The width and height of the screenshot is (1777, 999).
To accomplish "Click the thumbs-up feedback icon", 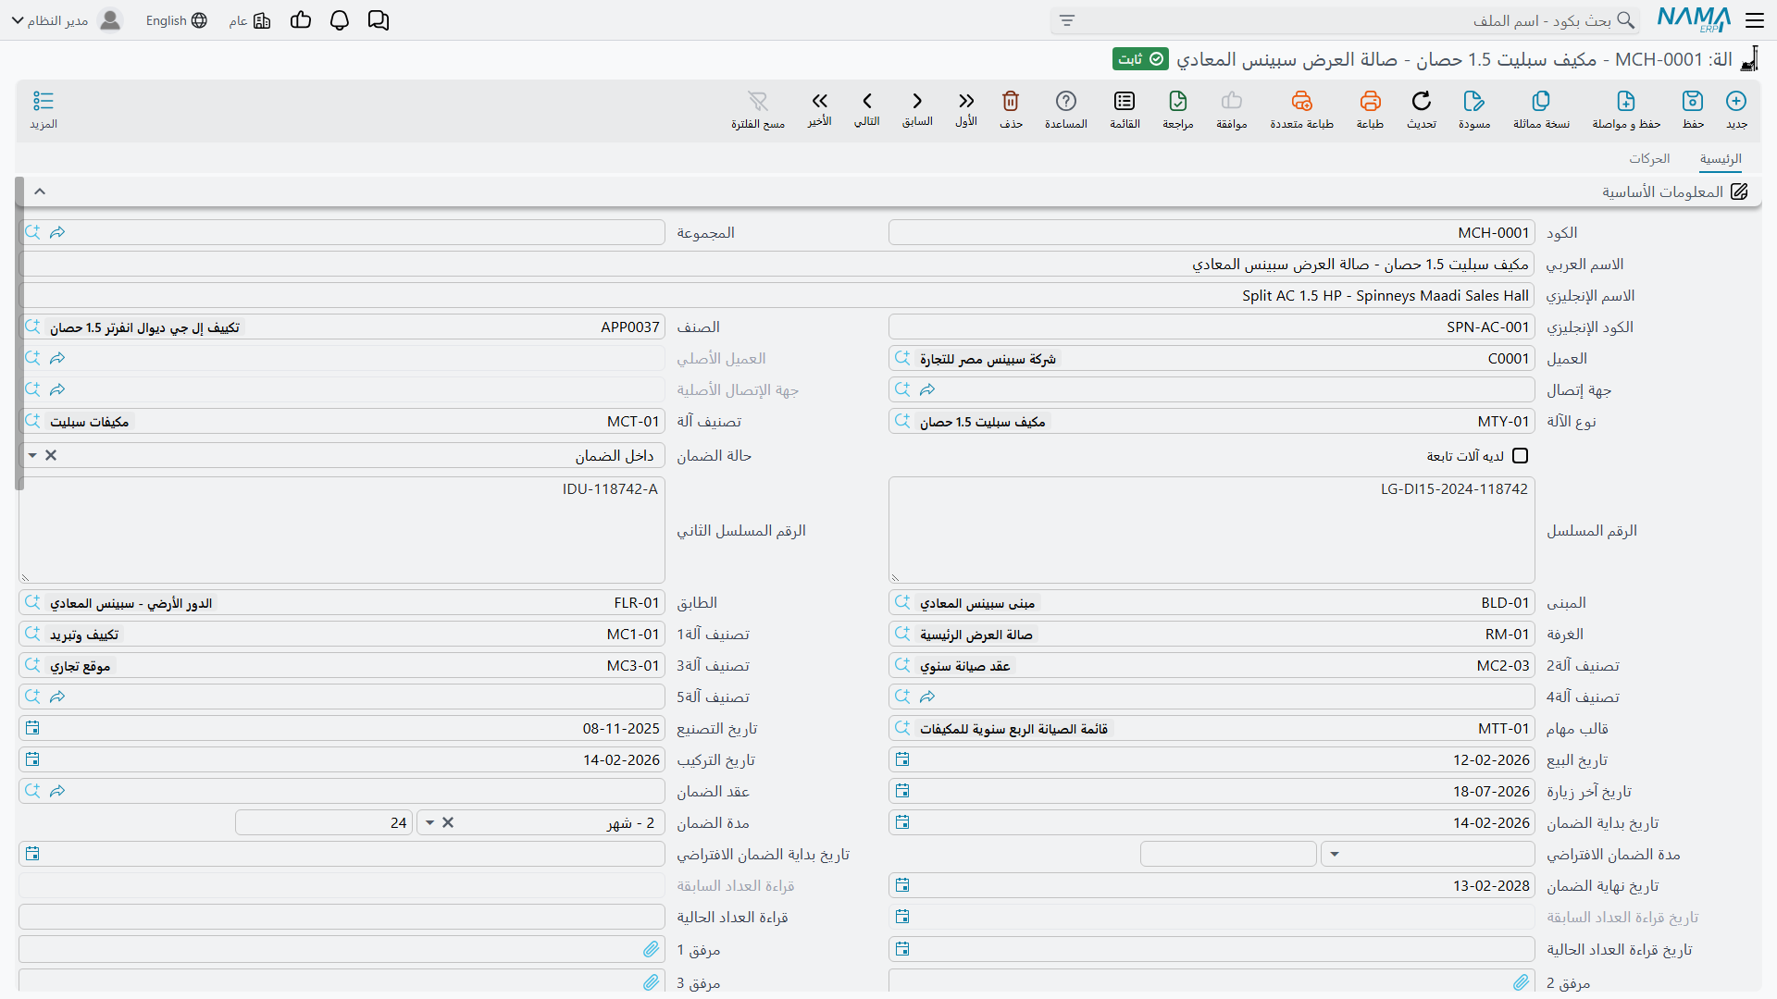I will [301, 20].
